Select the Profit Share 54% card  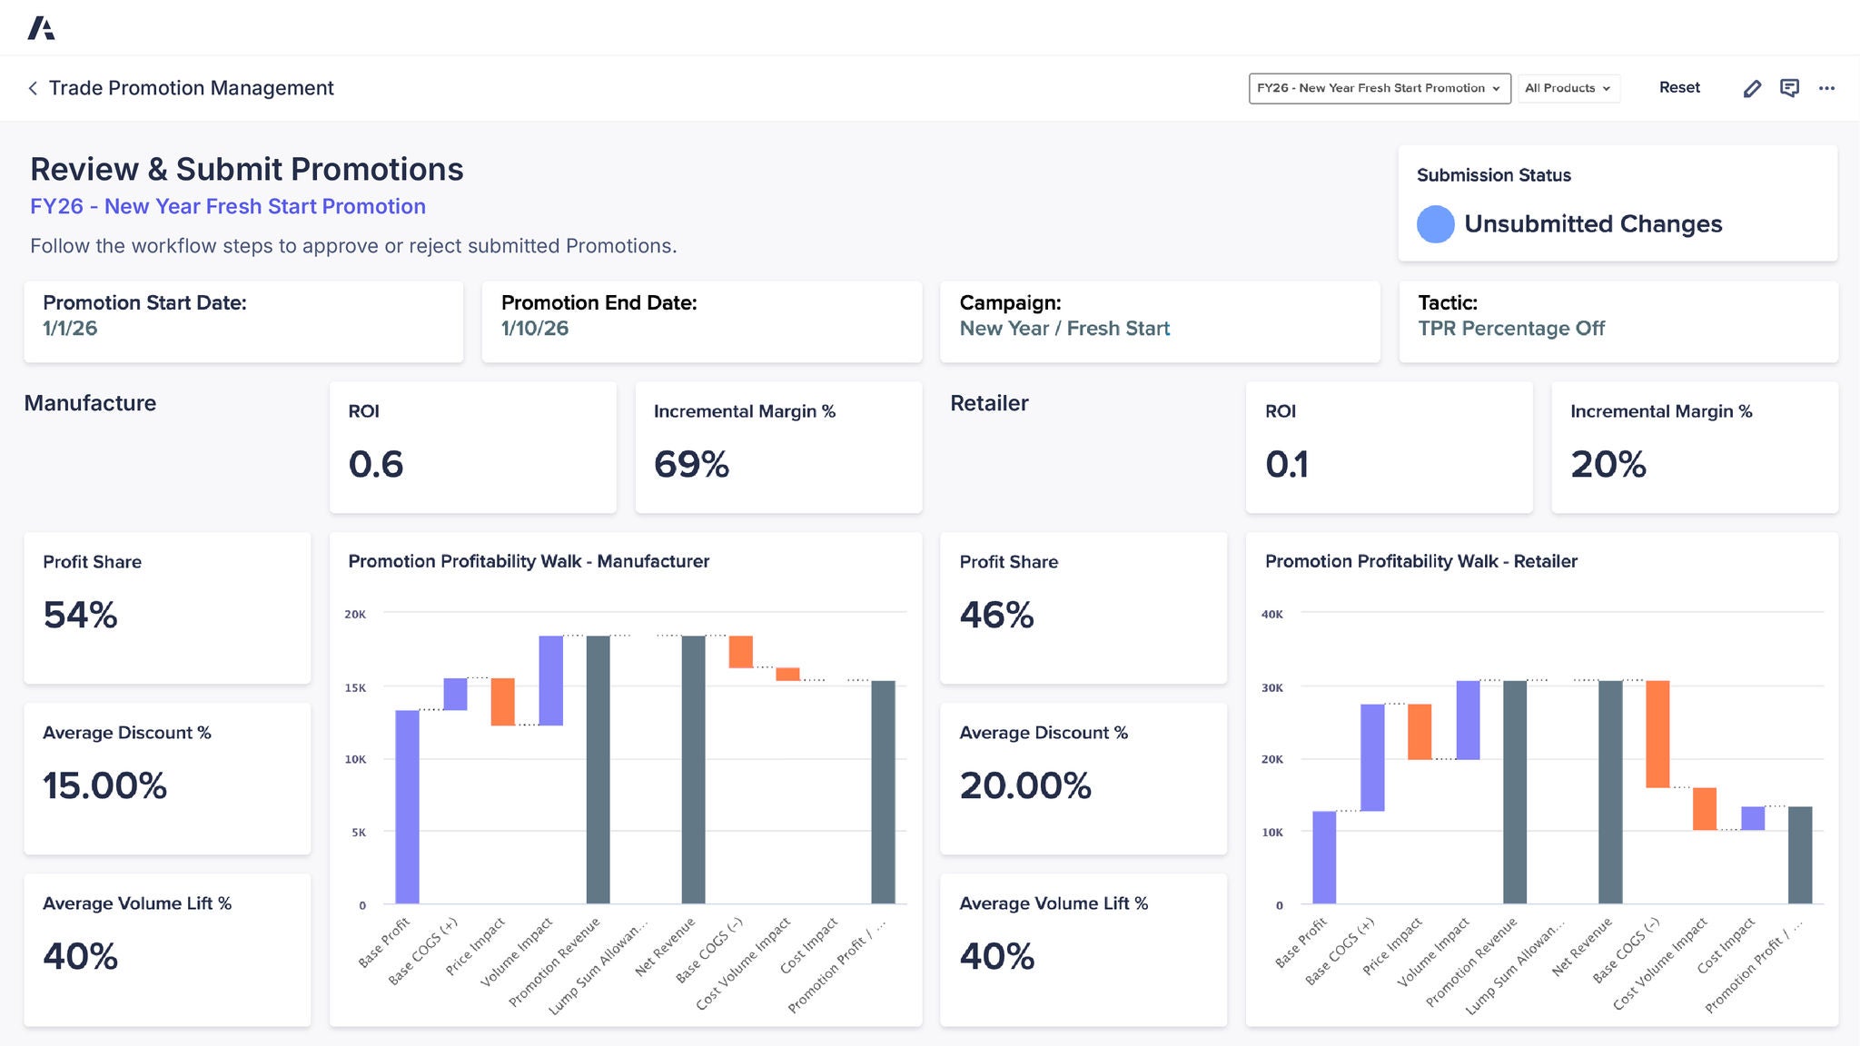167,608
